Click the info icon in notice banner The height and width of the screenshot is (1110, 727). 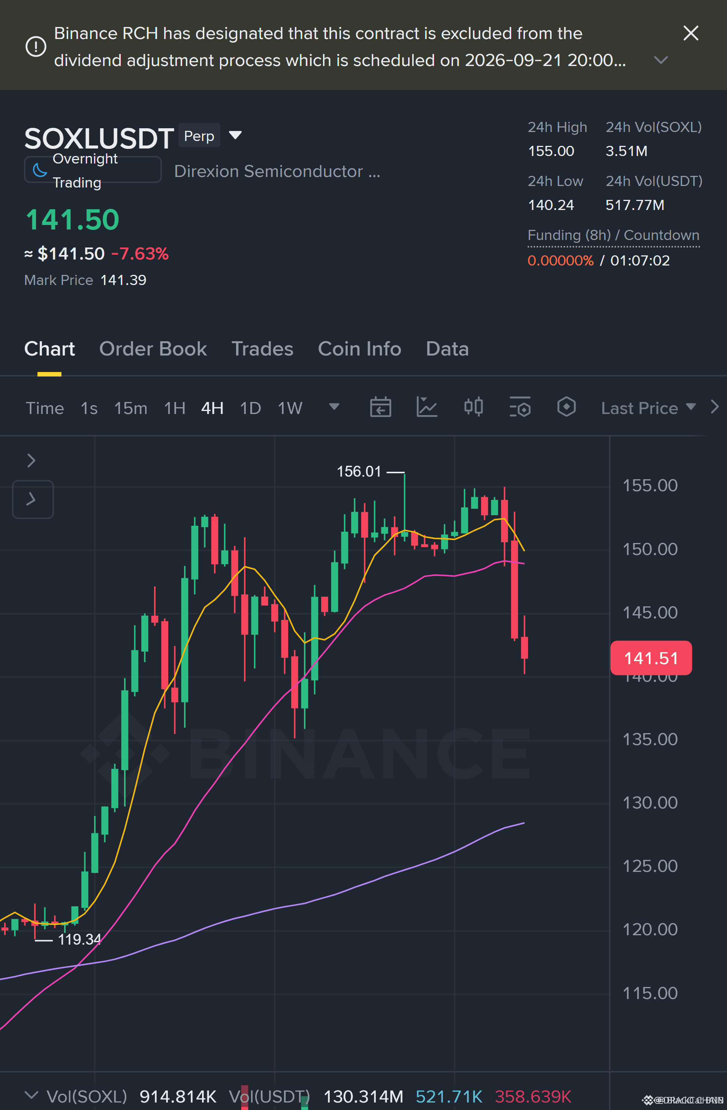(x=36, y=46)
